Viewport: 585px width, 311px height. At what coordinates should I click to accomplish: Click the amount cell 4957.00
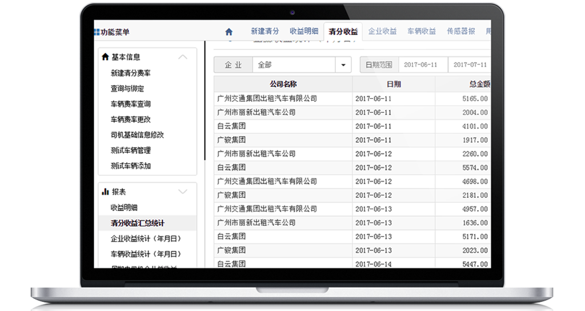475,209
